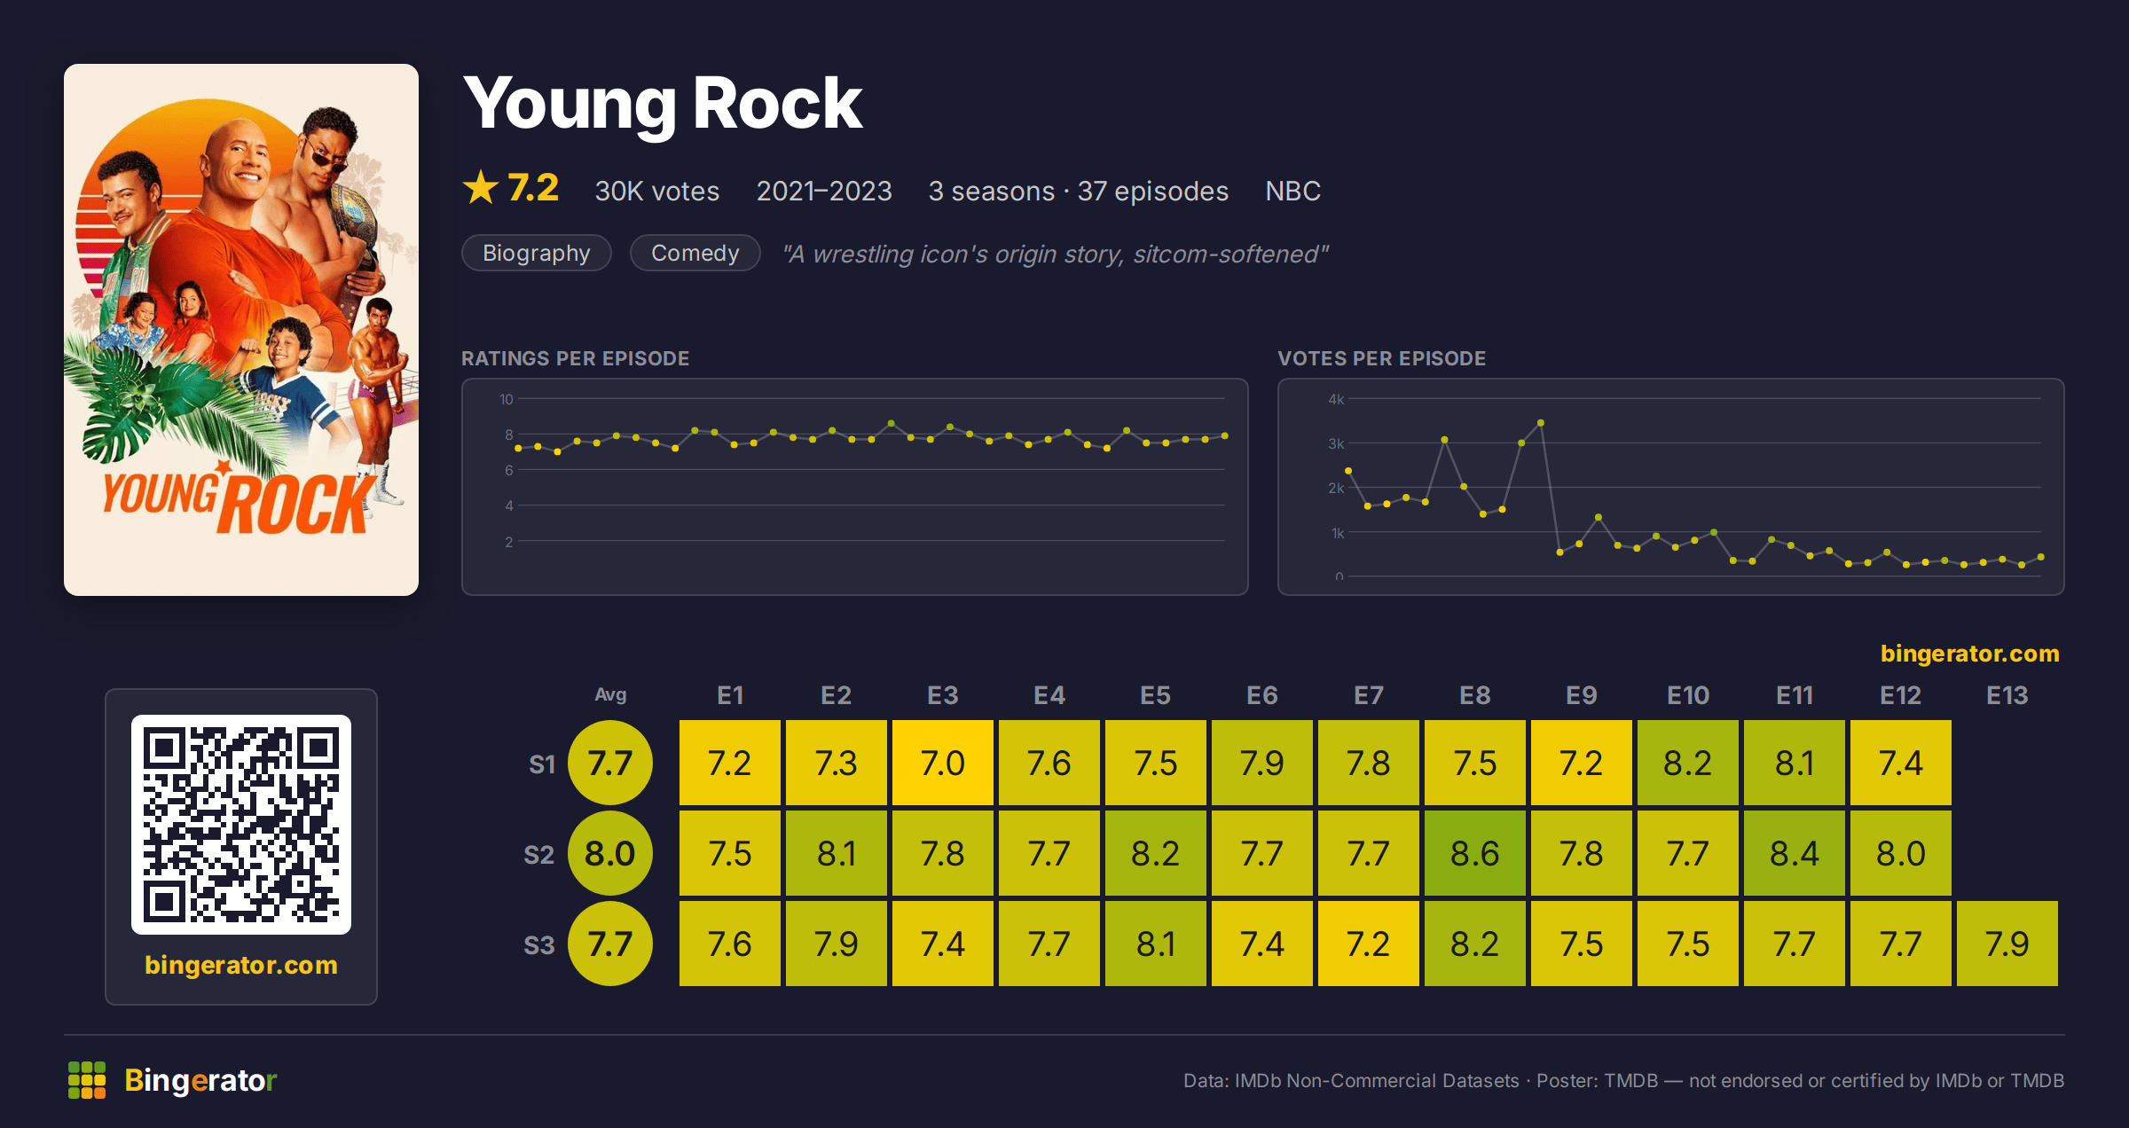Select season 2 episode 8 cell rated 8.6
The height and width of the screenshot is (1128, 2129).
pyautogui.click(x=1474, y=853)
